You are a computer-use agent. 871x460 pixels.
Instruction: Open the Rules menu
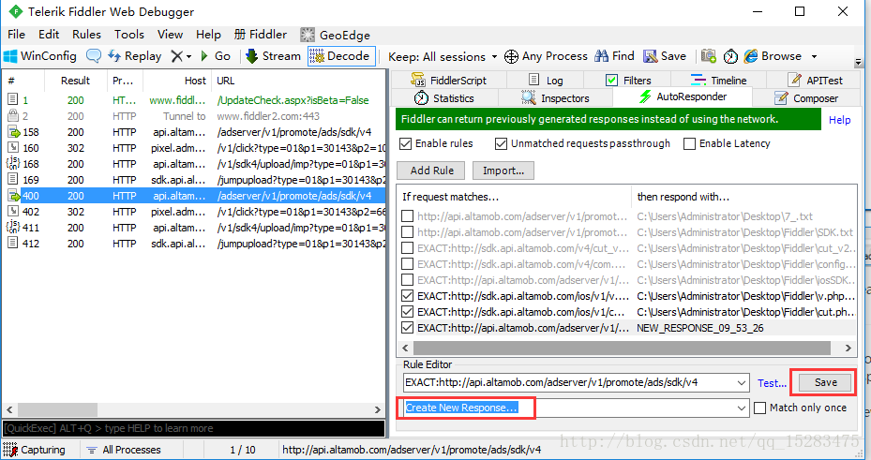click(x=86, y=35)
